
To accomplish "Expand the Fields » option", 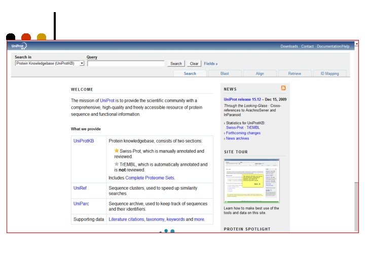I will 211,64.
